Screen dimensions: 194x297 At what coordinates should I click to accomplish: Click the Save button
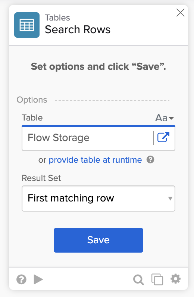98,240
